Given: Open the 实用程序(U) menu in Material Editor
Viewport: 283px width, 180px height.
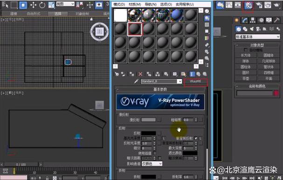Looking at the screenshot, I should 185,4.
